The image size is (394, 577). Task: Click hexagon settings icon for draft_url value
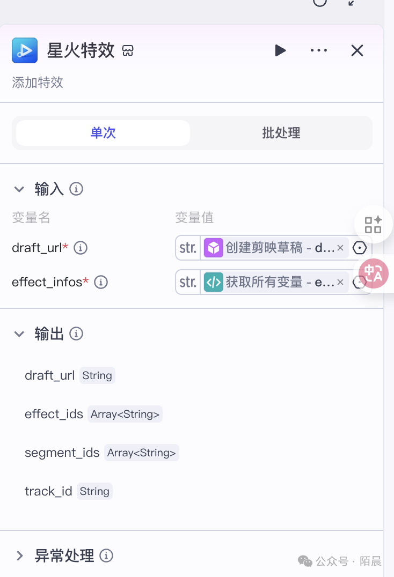[x=359, y=248]
